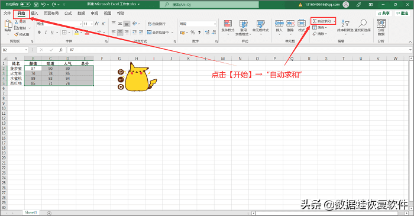Click Increase Indent icon
The height and width of the screenshot is (216, 414).
tap(141, 32)
